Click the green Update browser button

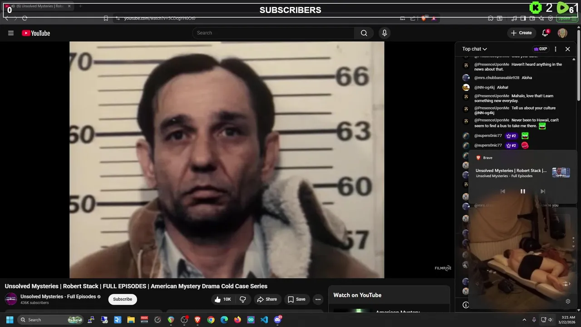[566, 18]
